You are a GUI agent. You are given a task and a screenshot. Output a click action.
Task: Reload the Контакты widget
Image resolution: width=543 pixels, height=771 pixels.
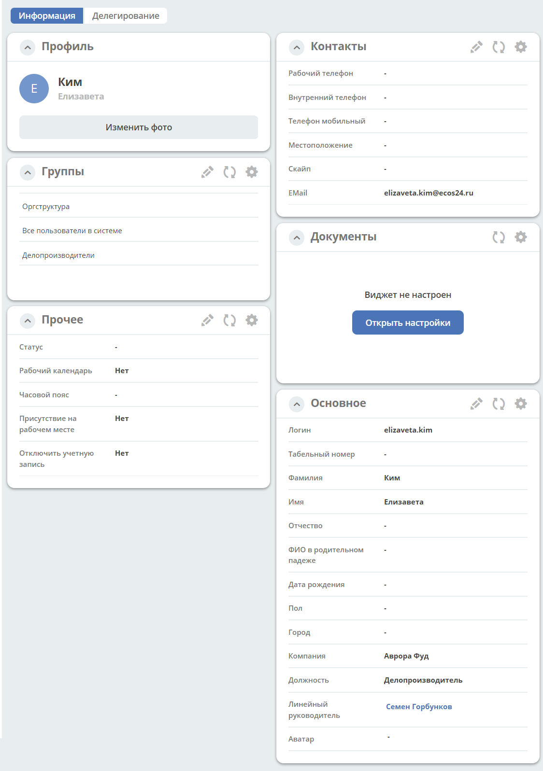[x=499, y=47]
